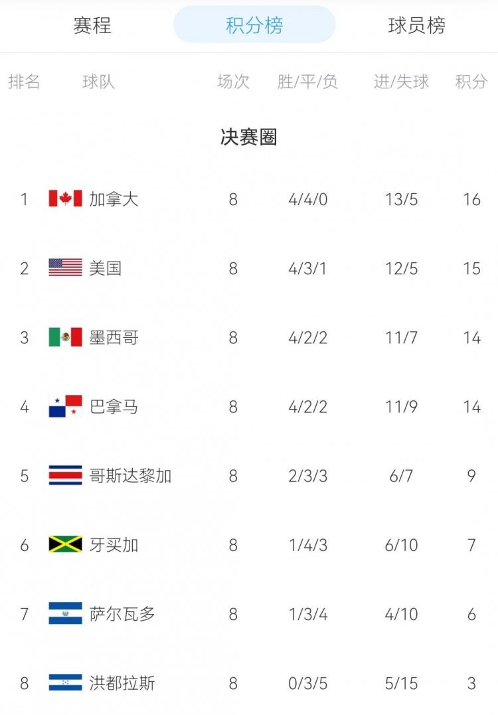Select the 积分榜 tab
The width and height of the screenshot is (498, 715).
point(254,25)
